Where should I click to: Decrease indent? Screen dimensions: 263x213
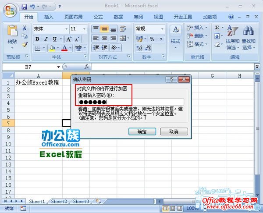(96, 48)
